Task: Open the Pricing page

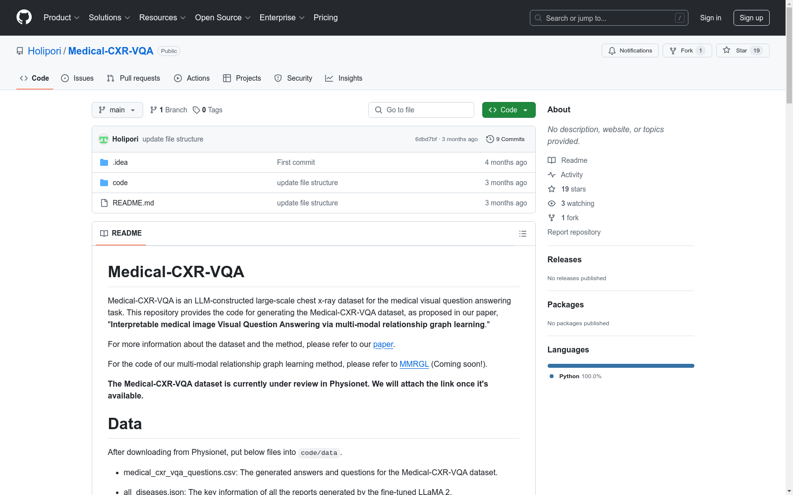Action: (x=326, y=18)
